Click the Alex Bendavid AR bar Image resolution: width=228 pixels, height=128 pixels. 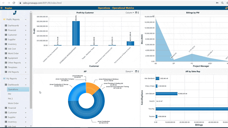(158, 78)
